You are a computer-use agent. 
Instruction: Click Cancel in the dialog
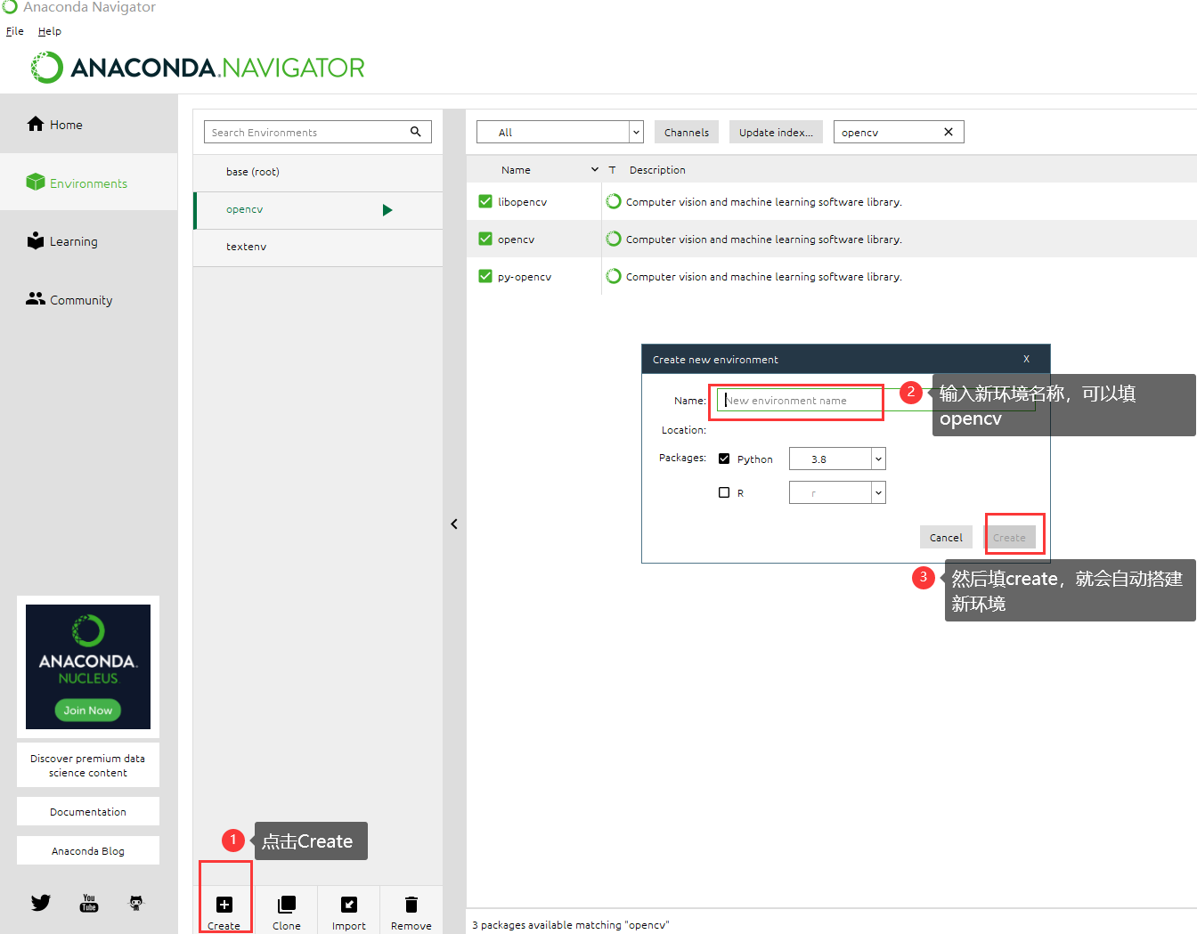coord(946,537)
